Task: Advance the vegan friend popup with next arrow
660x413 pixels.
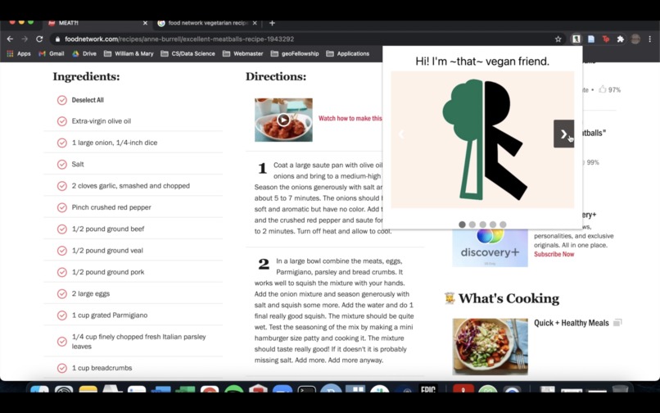Action: (563, 134)
